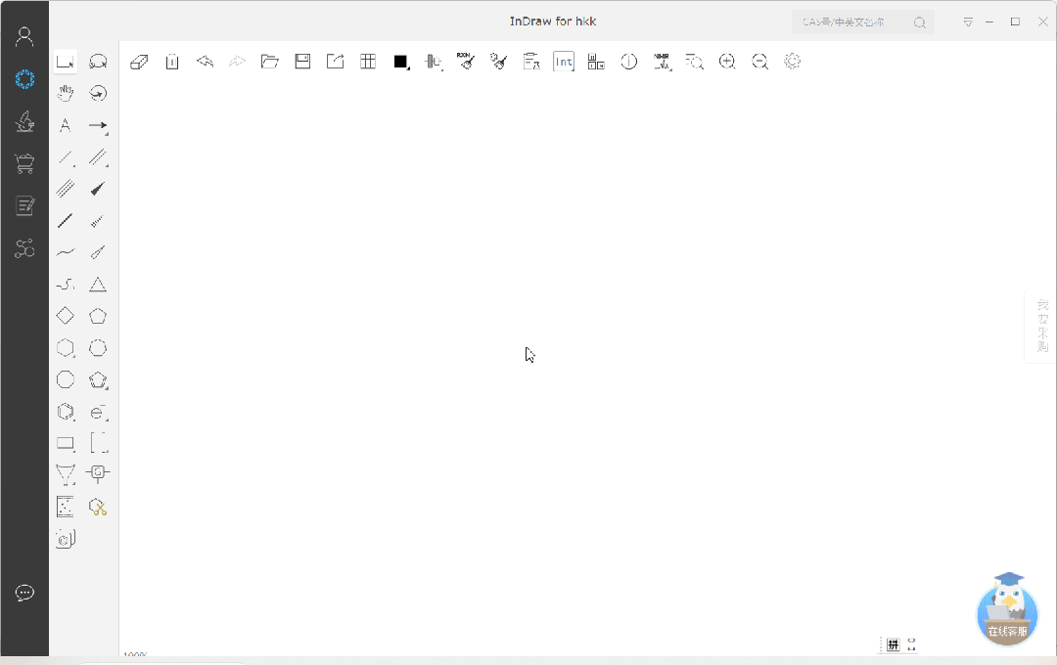This screenshot has width=1057, height=665.
Task: Select the bold bond tool
Action: tap(66, 220)
